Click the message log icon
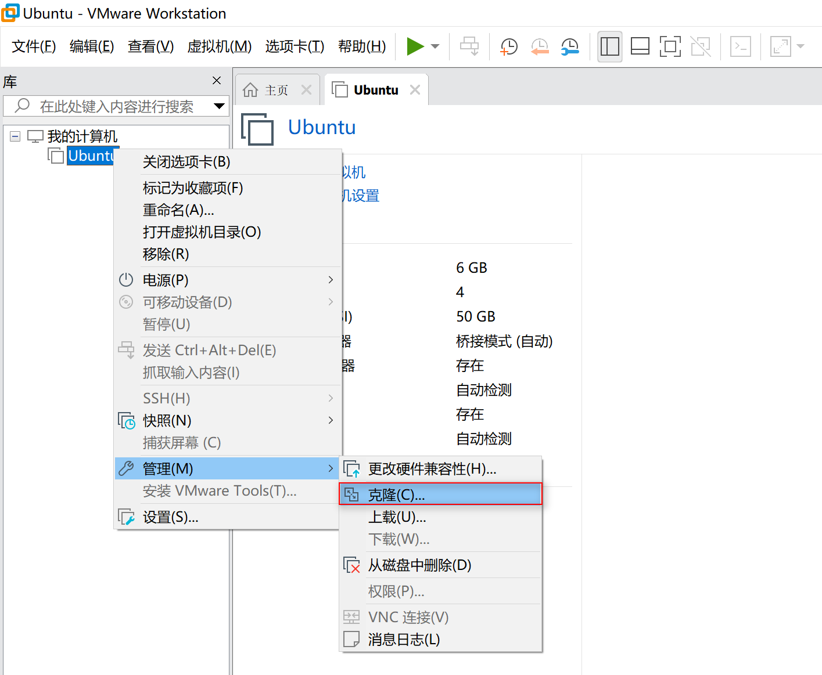This screenshot has height=675, width=822. (x=351, y=639)
